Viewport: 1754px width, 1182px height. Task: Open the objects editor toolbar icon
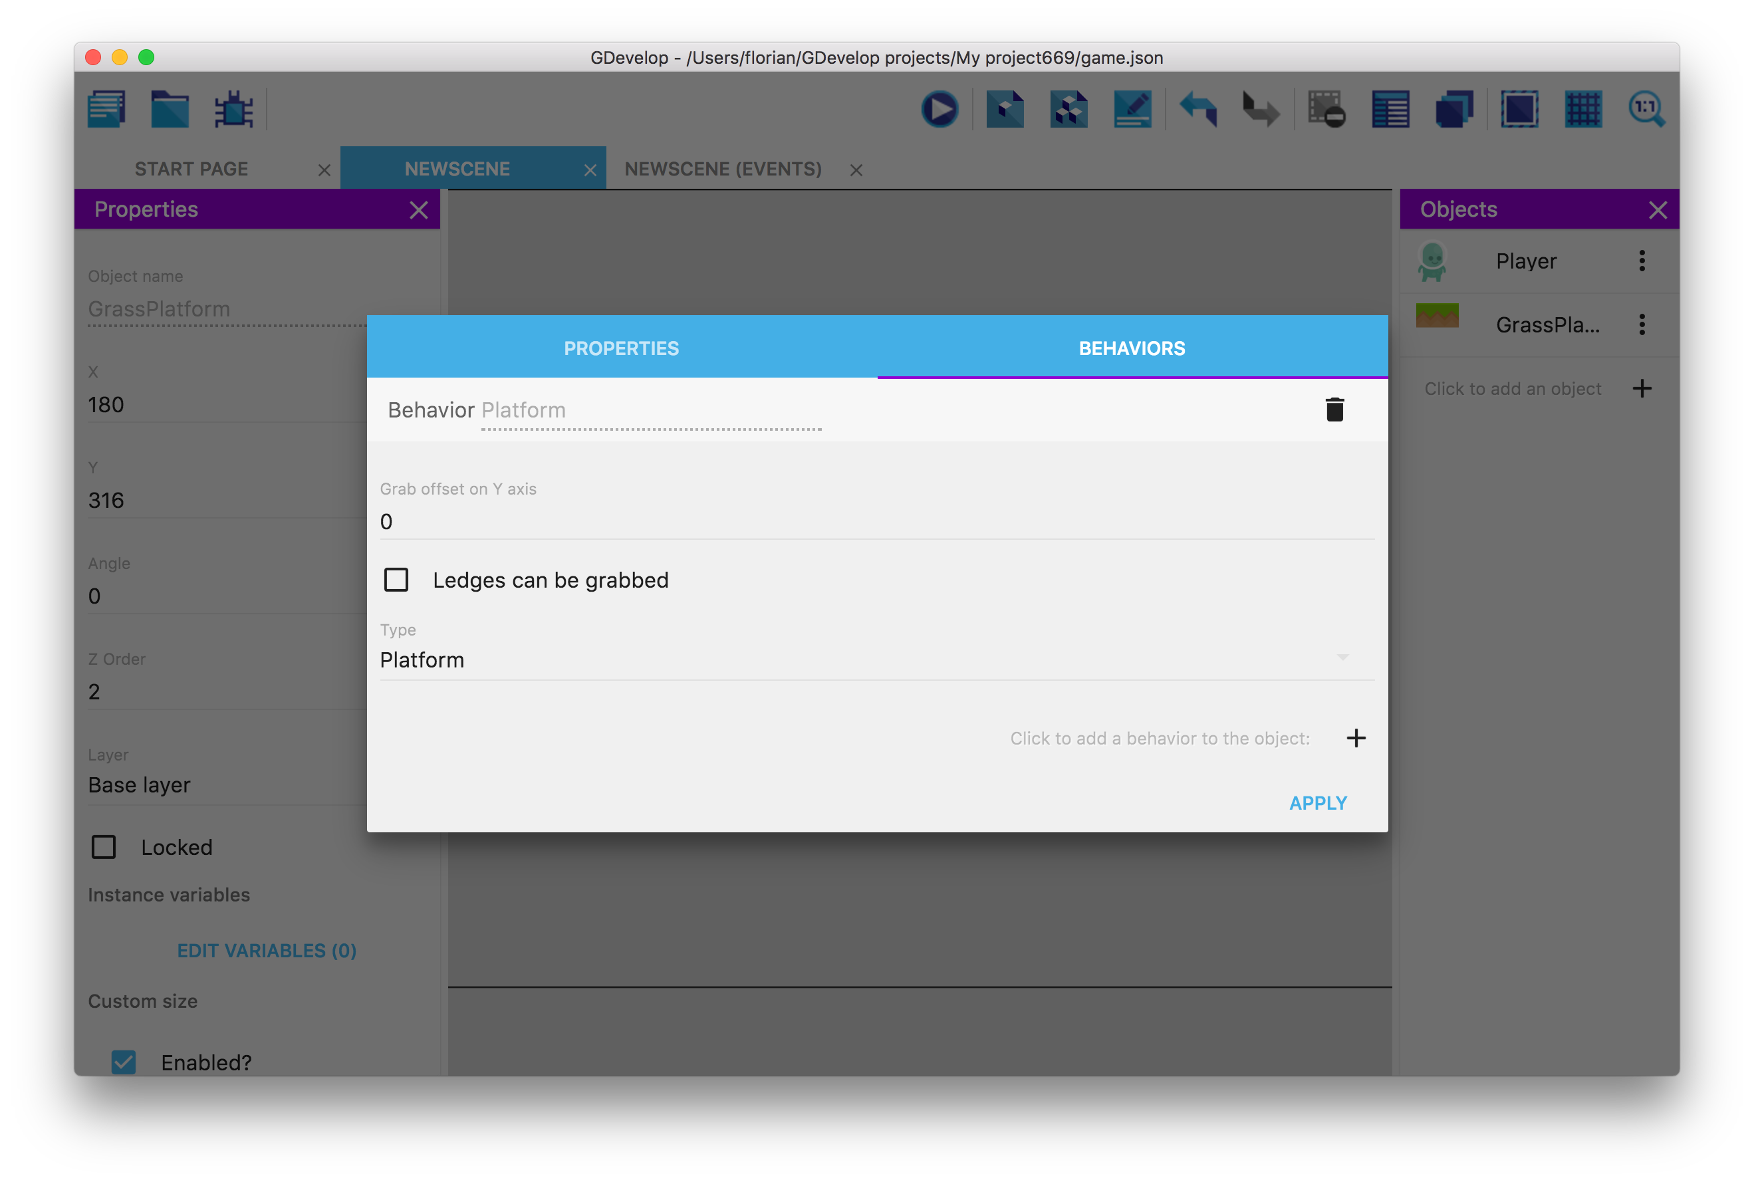(x=1005, y=110)
